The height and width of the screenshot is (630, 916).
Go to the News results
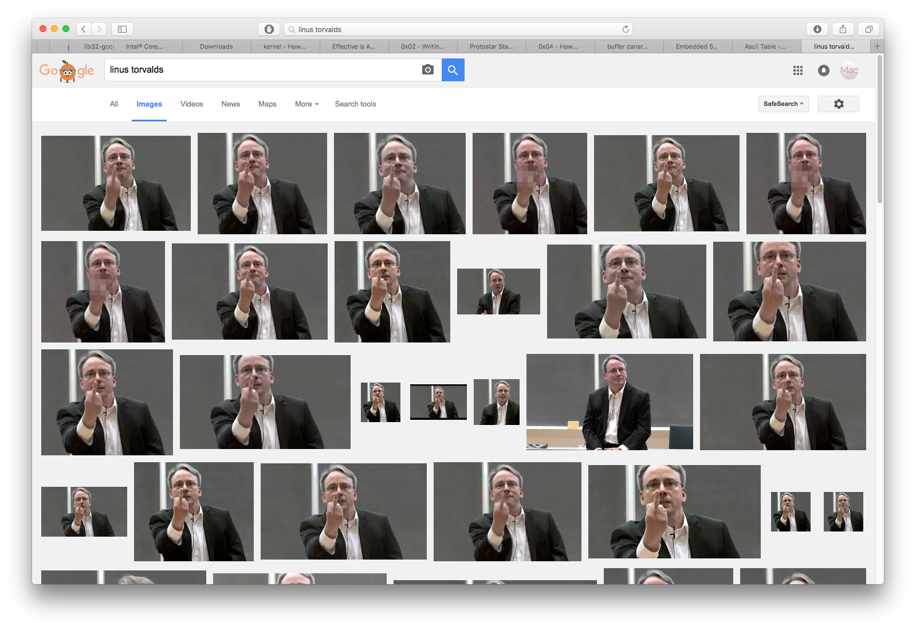[x=230, y=104]
